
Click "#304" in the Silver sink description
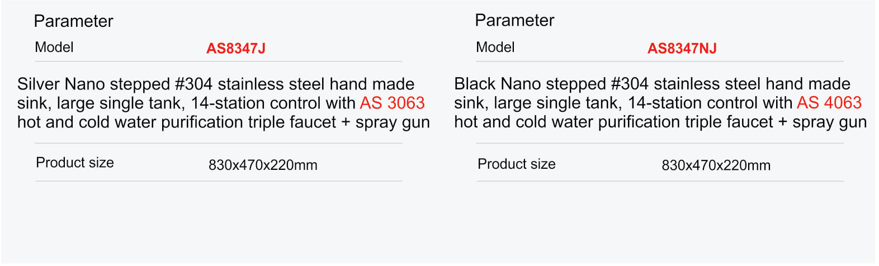tap(193, 84)
